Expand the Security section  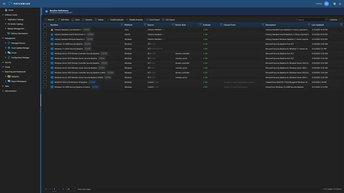[x=3, y=62]
